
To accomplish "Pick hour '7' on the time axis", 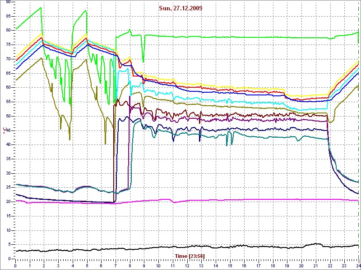I will [116, 265].
